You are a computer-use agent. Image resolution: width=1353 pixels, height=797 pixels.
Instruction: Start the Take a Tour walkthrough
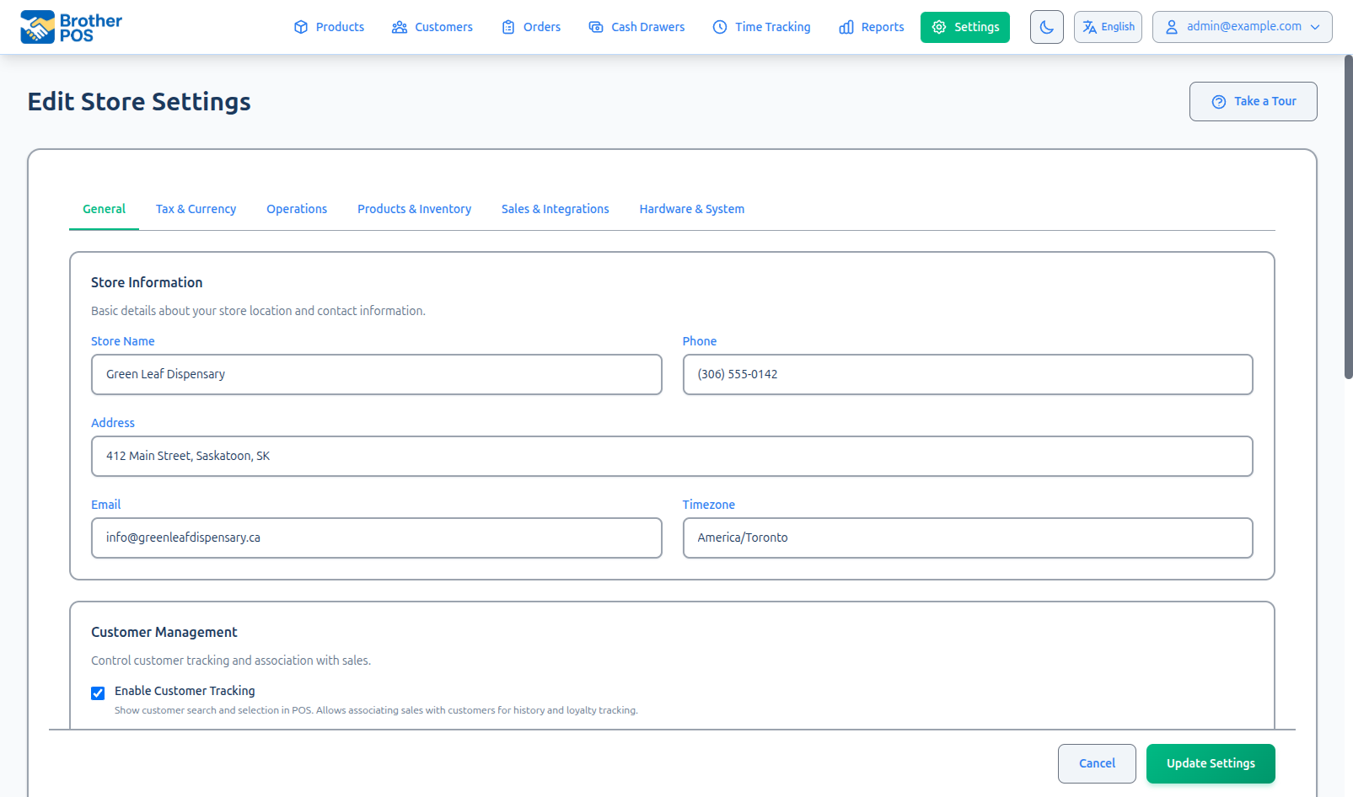[x=1254, y=101]
